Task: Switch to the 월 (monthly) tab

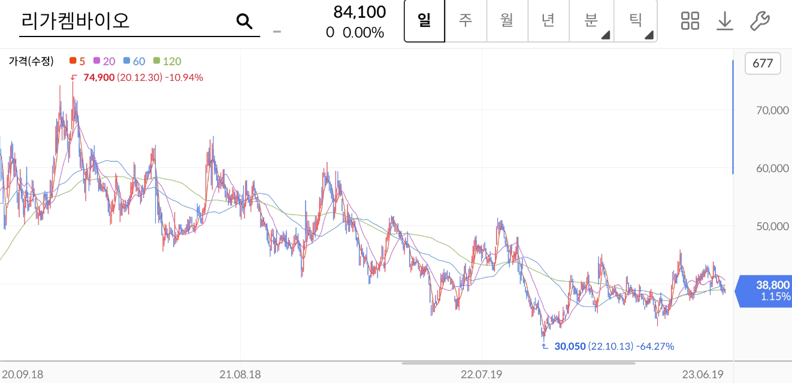Action: point(507,21)
